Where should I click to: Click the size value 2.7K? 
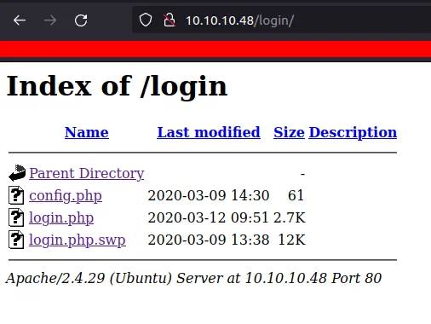point(290,217)
